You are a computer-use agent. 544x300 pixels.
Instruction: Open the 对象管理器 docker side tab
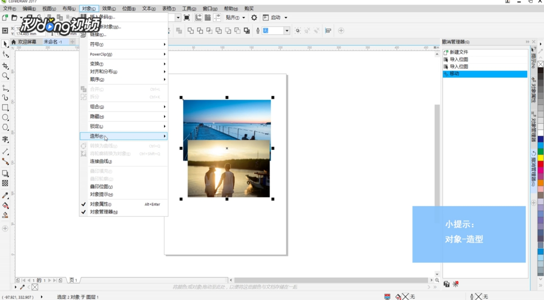point(534,128)
